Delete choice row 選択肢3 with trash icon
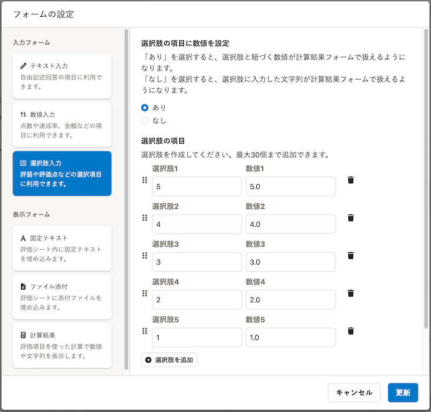The width and height of the screenshot is (431, 412). coord(351,255)
